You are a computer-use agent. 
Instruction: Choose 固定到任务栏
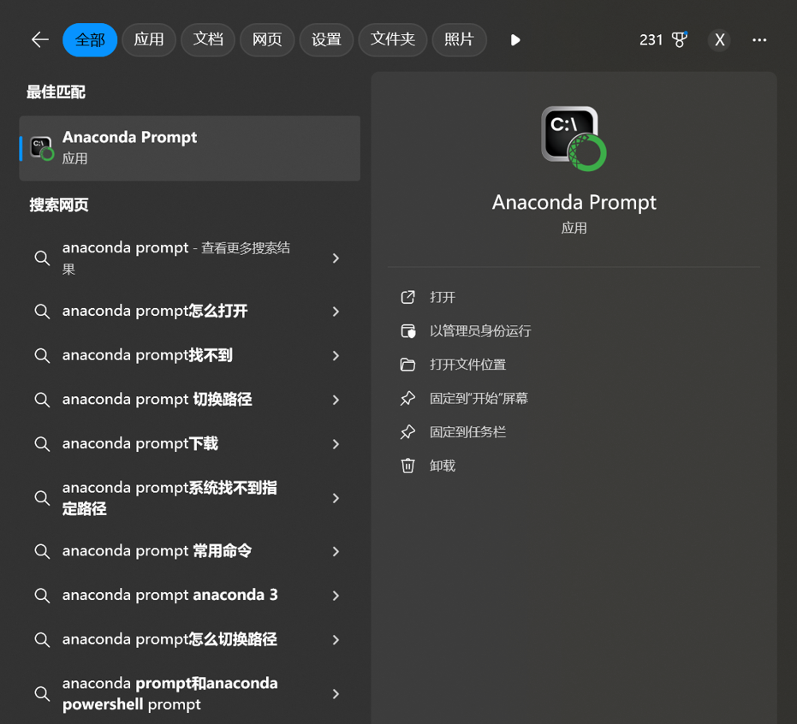[x=467, y=432]
